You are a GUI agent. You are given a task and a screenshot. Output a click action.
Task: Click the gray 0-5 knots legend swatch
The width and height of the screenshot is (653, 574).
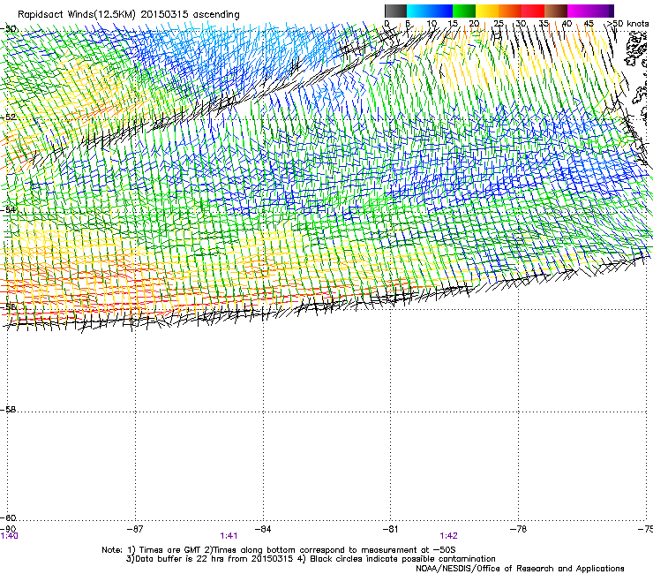[x=395, y=11]
